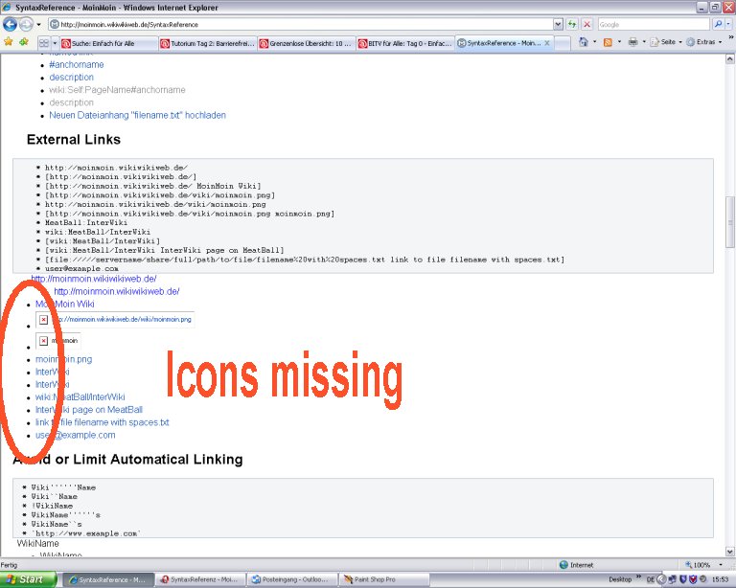Go forward with the Forward arrow button

pyautogui.click(x=26, y=24)
